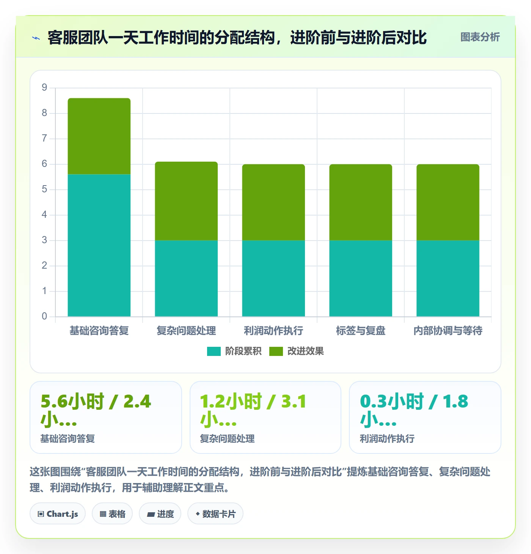Click the green bar segment for 标签与复盘
Viewport: 531px width, 554px height.
tap(361, 202)
